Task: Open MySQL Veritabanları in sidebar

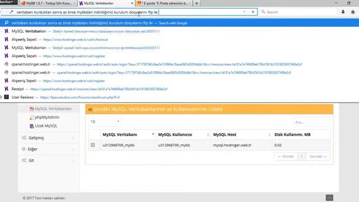Action: [53, 108]
